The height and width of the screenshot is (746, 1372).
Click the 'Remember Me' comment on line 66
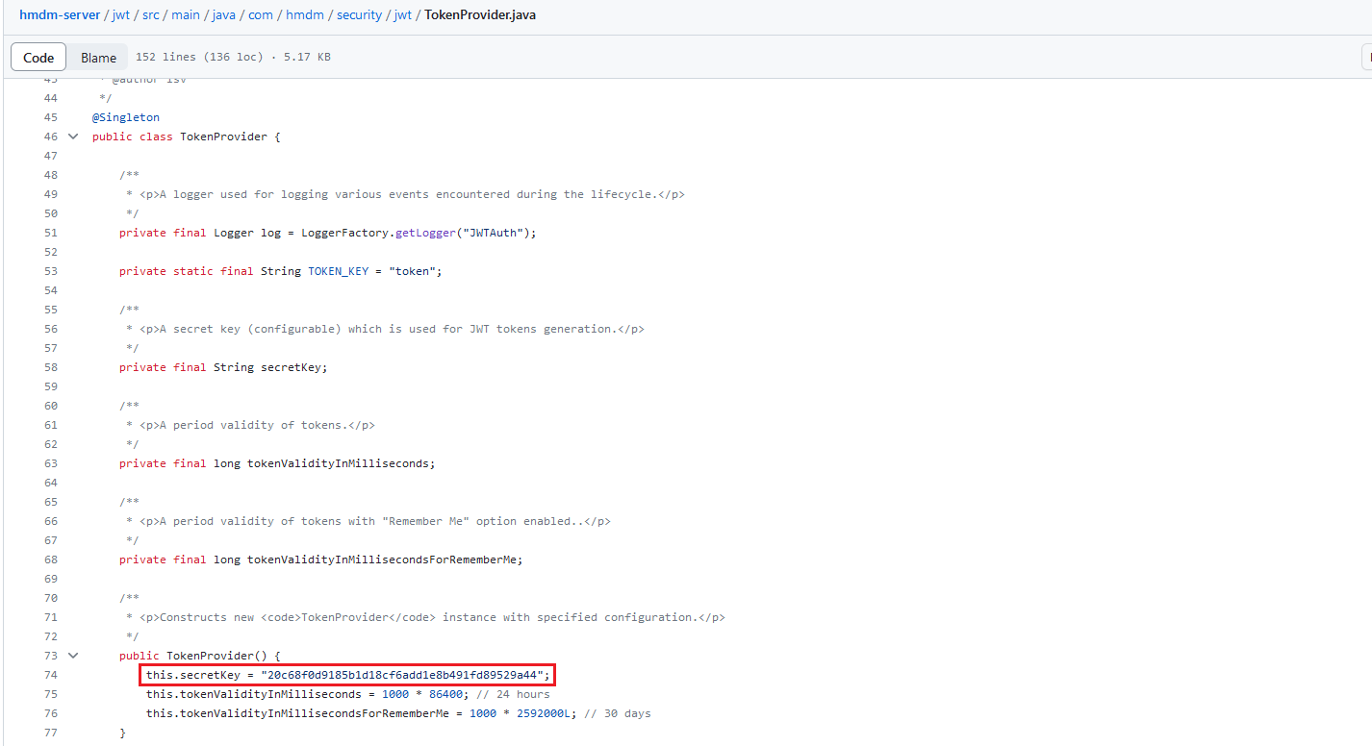tap(368, 521)
